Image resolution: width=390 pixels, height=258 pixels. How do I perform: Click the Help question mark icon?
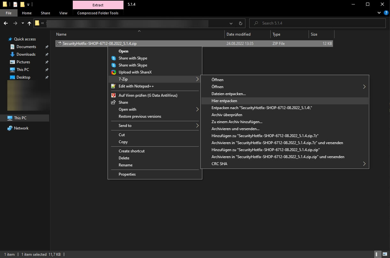pyautogui.click(x=386, y=13)
